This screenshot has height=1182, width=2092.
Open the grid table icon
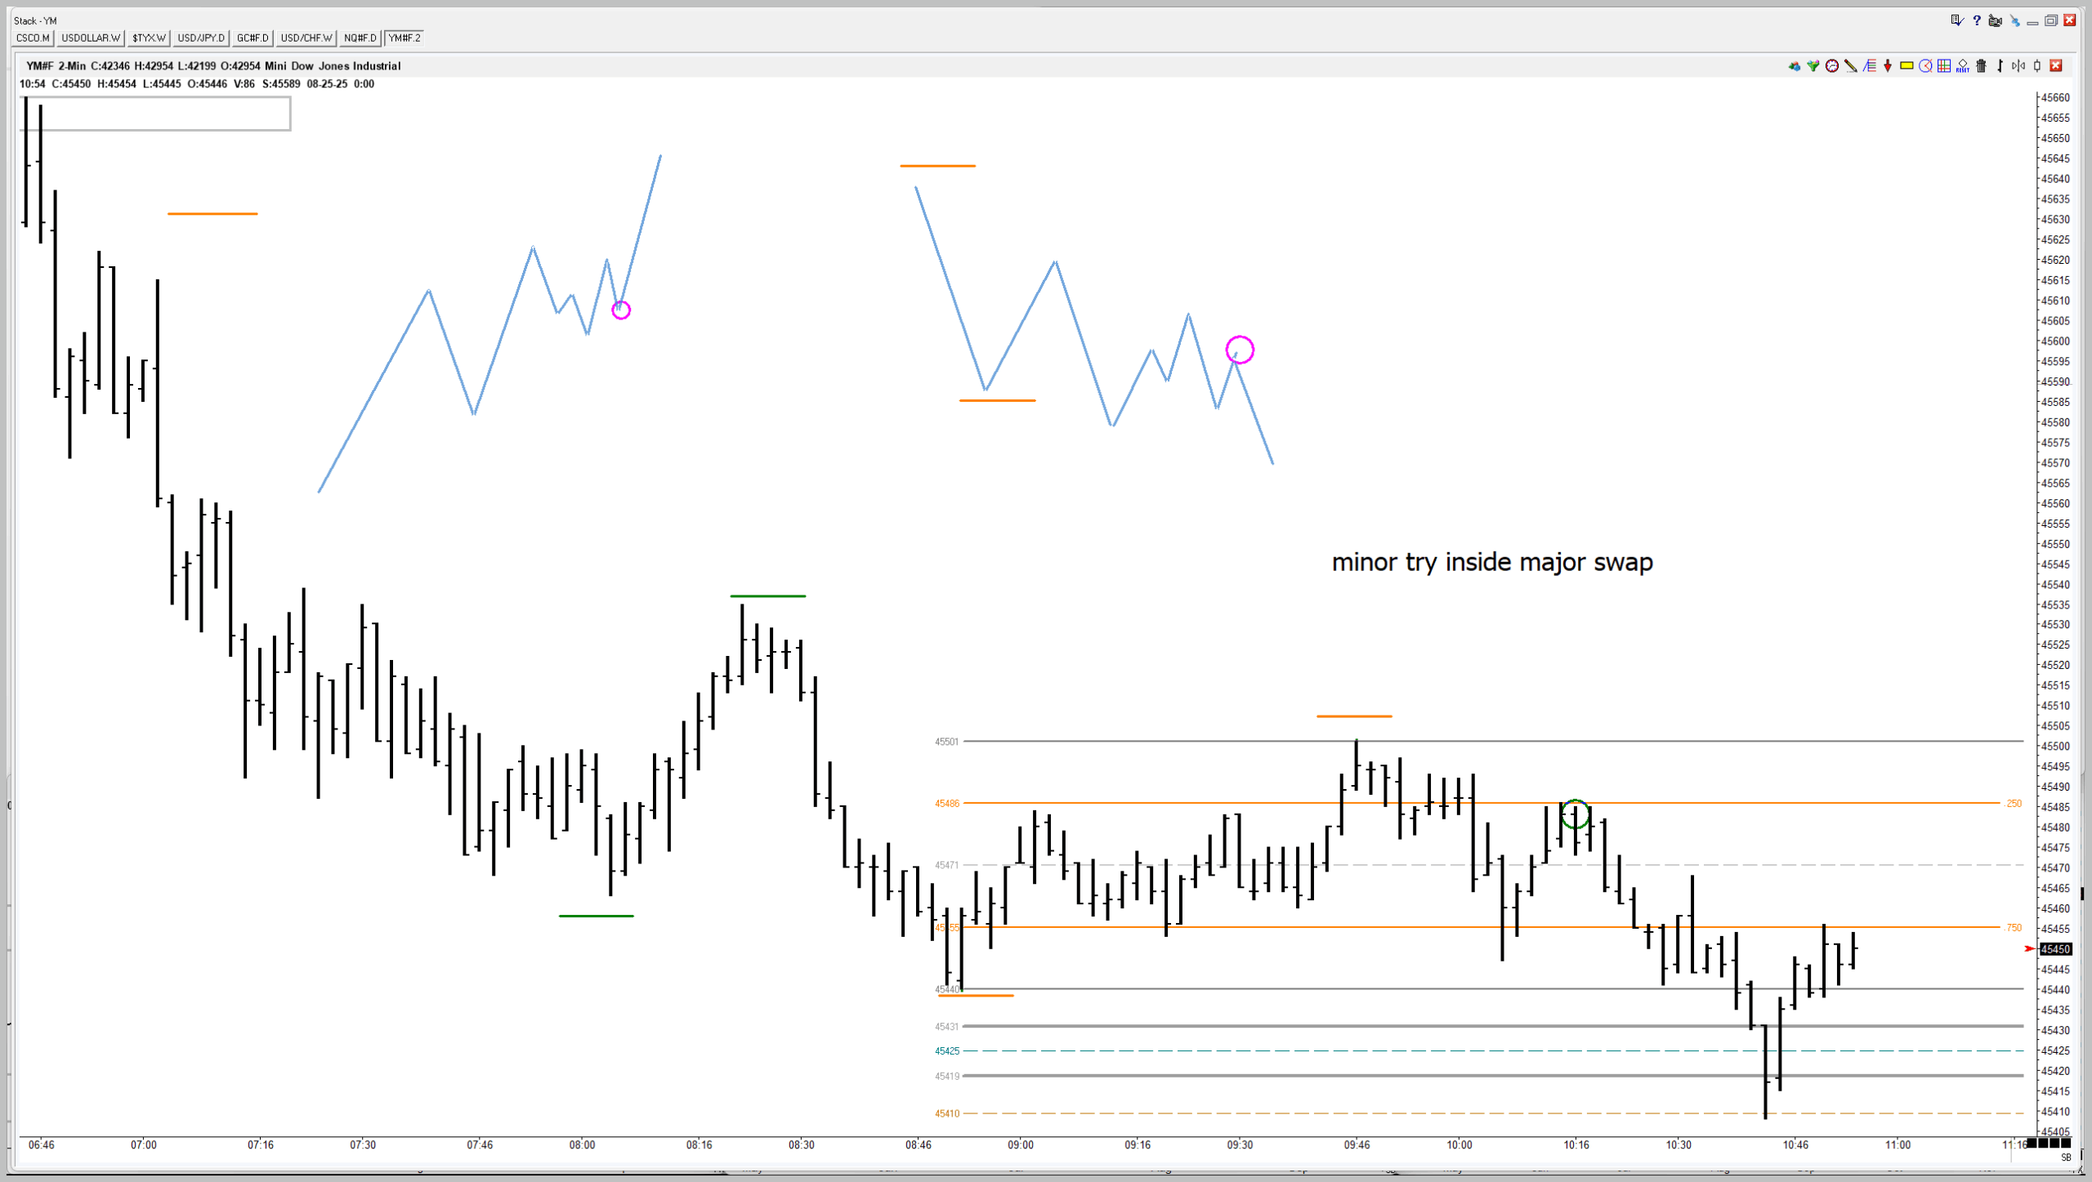click(x=1944, y=65)
